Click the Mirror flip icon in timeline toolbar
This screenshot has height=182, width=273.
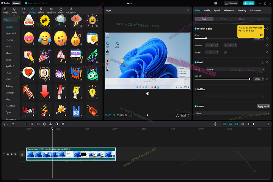click(50, 124)
